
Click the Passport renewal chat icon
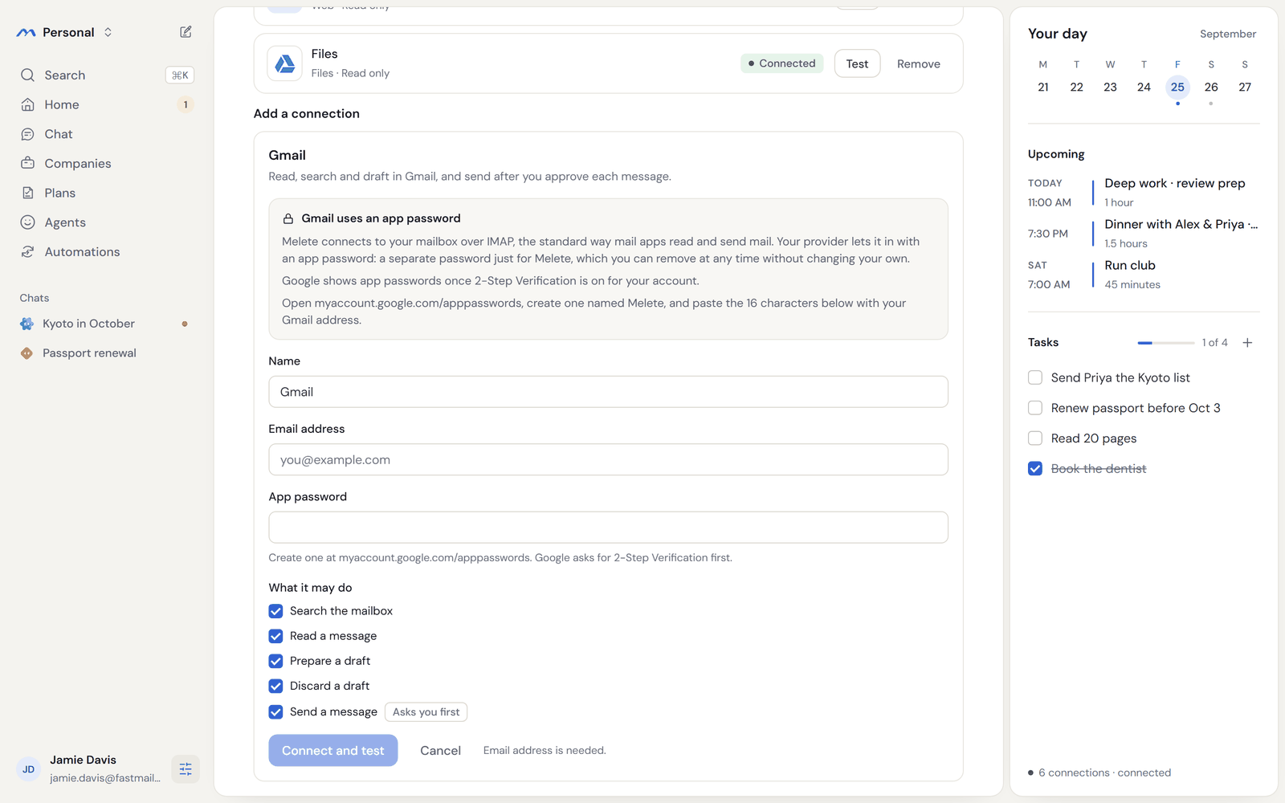27,353
